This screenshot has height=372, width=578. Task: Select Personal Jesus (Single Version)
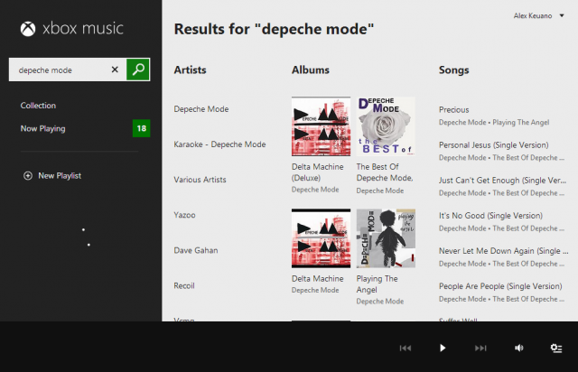[494, 145]
